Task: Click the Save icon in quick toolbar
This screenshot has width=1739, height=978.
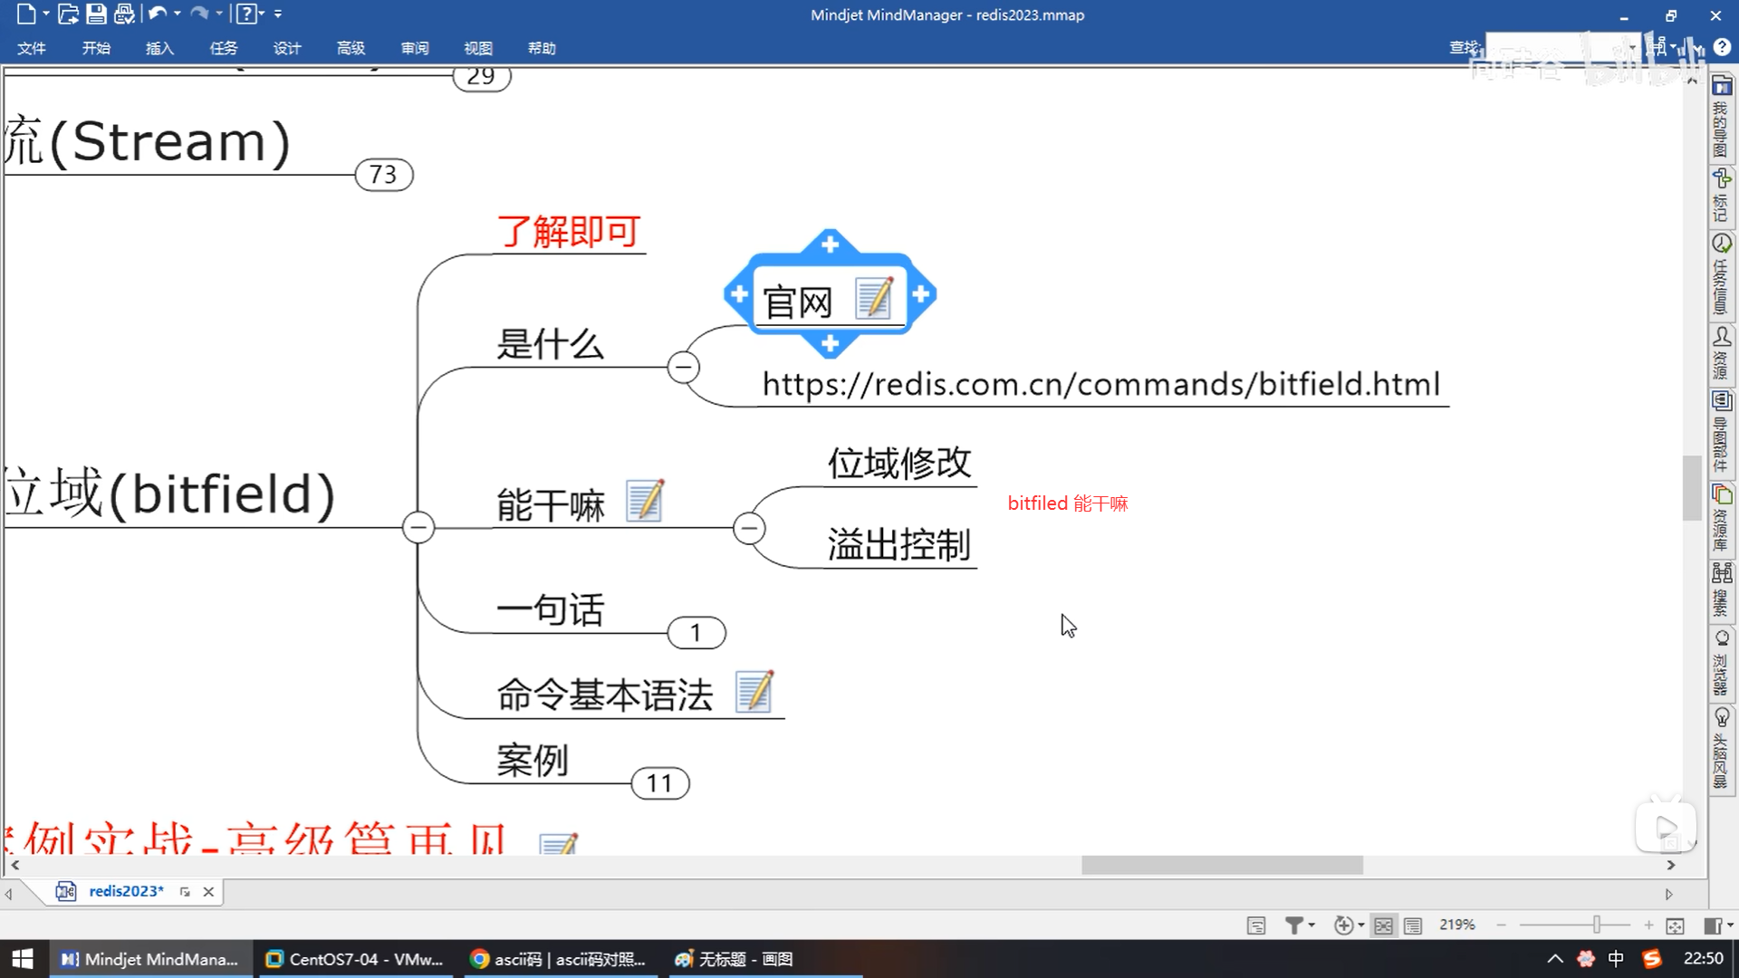Action: [x=96, y=14]
